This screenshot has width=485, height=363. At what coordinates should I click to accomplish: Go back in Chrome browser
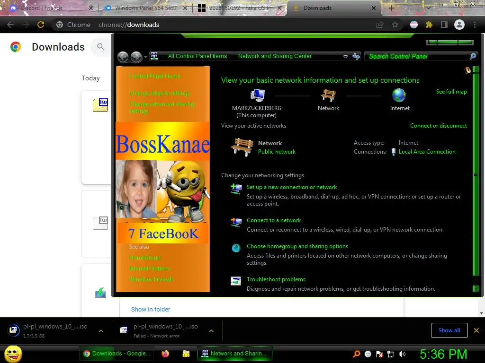[x=10, y=25]
